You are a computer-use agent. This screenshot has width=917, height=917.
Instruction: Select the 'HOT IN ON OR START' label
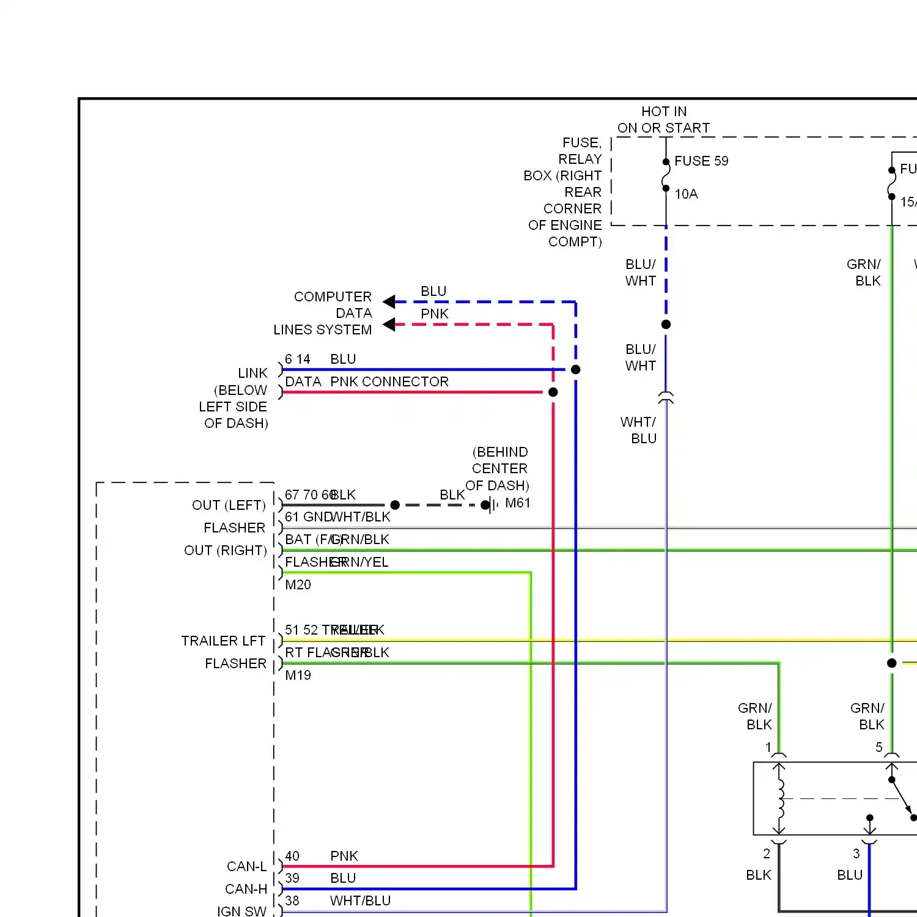pos(664,120)
